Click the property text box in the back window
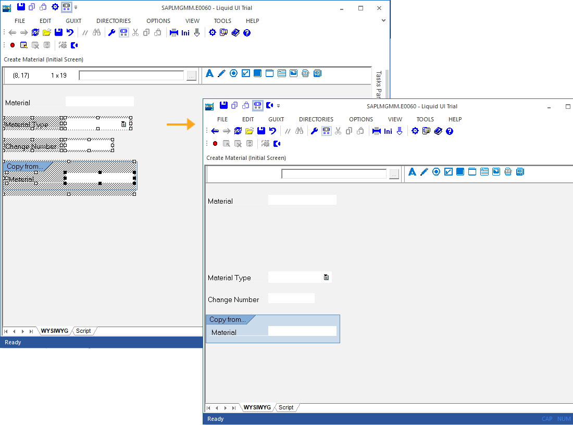 click(x=132, y=76)
